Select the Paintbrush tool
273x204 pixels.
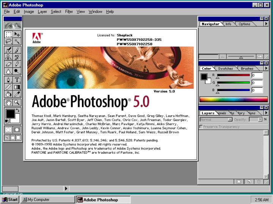[17, 50]
